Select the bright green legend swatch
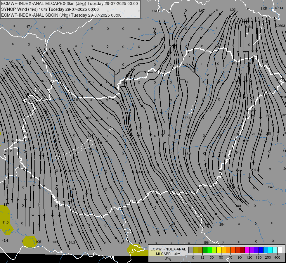 209,250
